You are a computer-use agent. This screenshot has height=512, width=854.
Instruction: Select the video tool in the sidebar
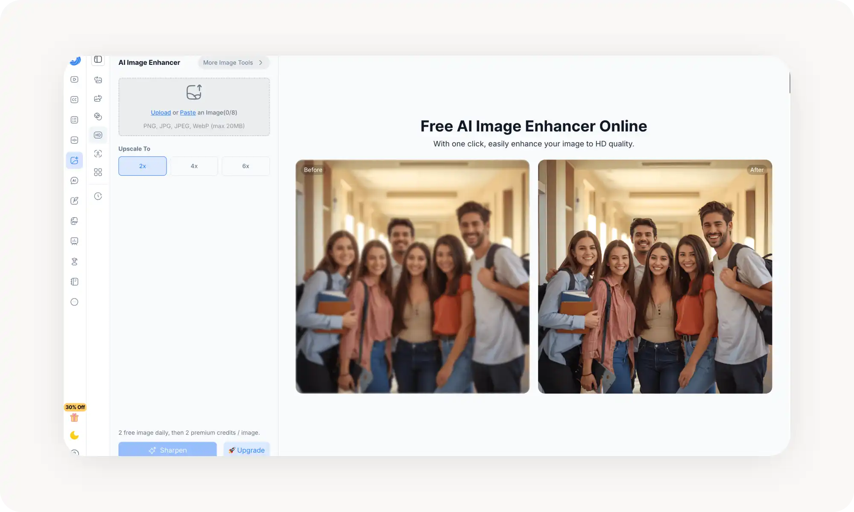[x=74, y=79]
